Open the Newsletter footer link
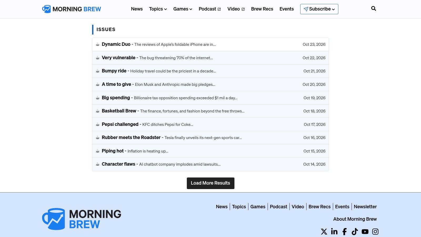Image resolution: width=421 pixels, height=237 pixels. (x=365, y=207)
